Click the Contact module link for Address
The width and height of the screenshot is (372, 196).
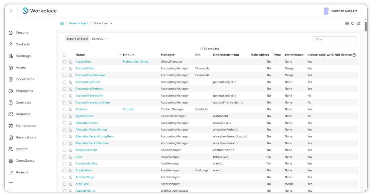coord(128,109)
